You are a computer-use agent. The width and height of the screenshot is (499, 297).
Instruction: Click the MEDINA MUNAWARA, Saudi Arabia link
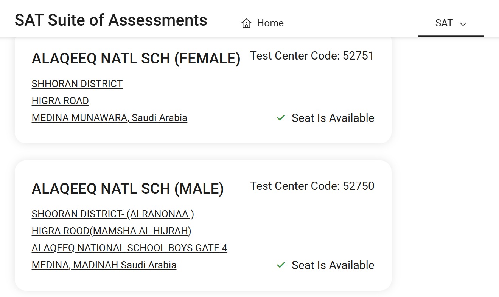109,118
